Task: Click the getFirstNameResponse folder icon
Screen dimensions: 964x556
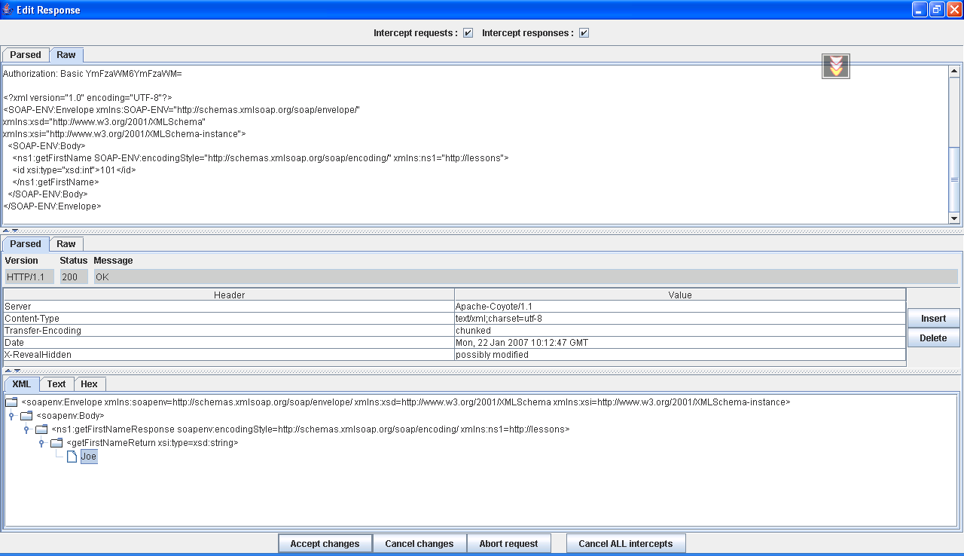Action: [41, 429]
